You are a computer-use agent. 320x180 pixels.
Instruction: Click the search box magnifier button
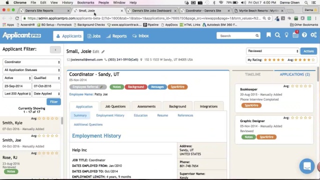[x=257, y=35]
